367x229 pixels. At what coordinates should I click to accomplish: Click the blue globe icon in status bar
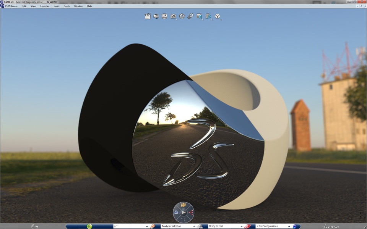click(295, 226)
